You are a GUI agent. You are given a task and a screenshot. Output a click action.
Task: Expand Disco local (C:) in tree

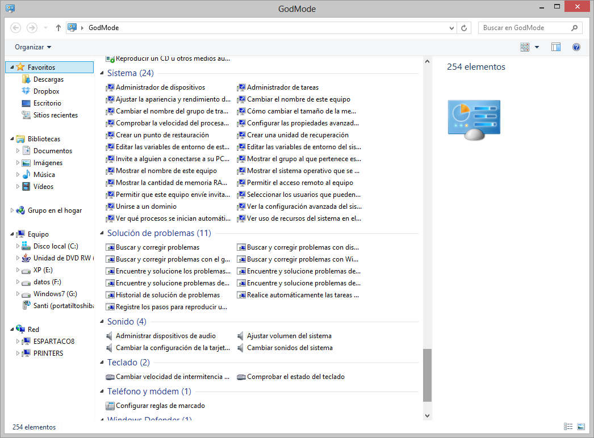click(18, 246)
